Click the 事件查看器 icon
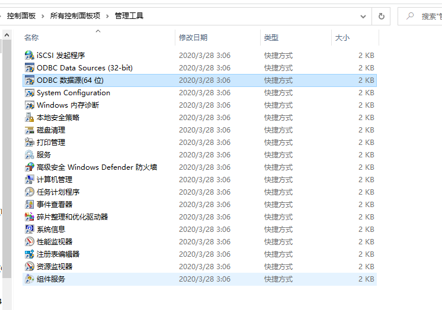 (x=29, y=205)
